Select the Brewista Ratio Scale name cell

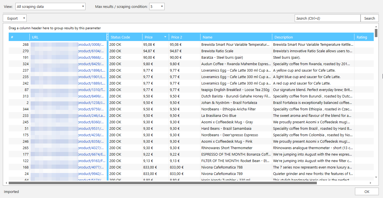pos(236,51)
